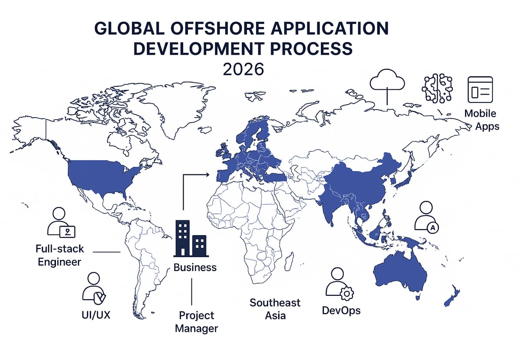Click the "DevOps" label
The height and width of the screenshot is (347, 521).
(x=341, y=311)
